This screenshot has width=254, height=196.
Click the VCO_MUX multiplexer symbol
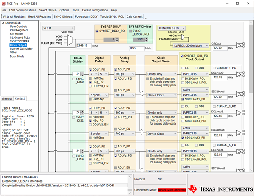tap(70, 40)
